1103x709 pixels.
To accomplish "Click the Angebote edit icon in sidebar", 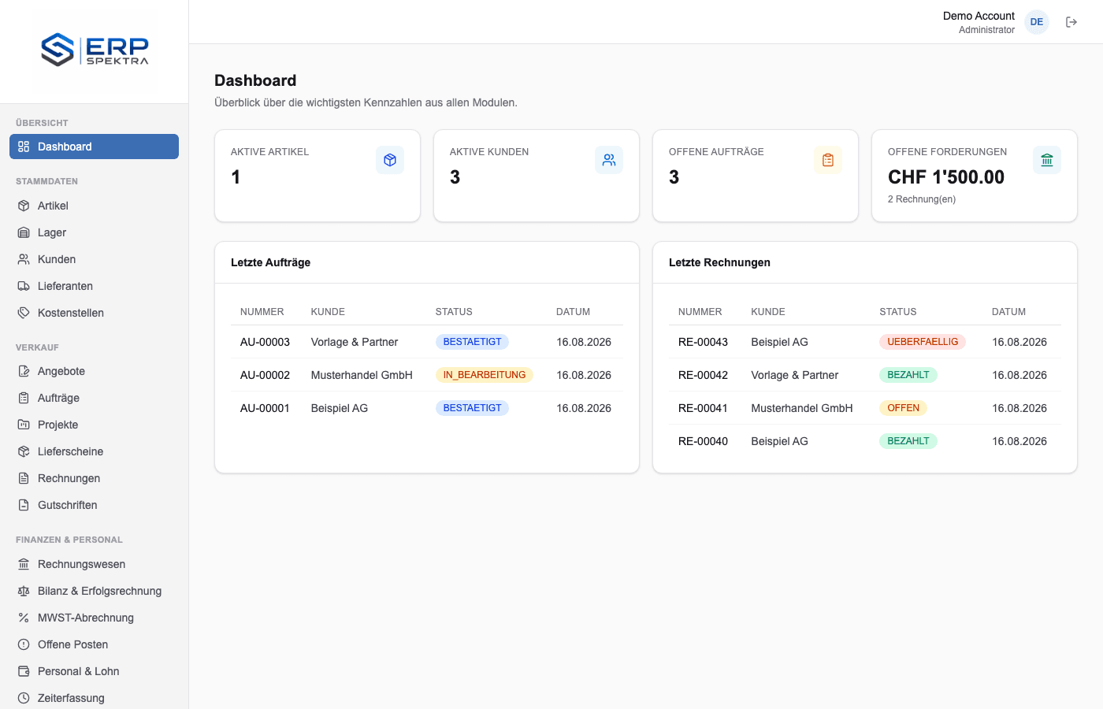I will tap(24, 371).
